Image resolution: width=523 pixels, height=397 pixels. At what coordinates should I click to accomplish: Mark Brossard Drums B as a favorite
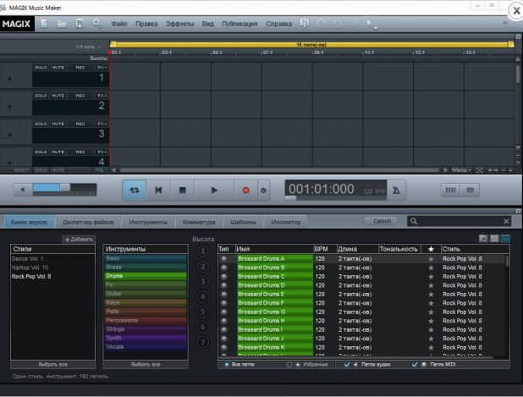(x=431, y=267)
